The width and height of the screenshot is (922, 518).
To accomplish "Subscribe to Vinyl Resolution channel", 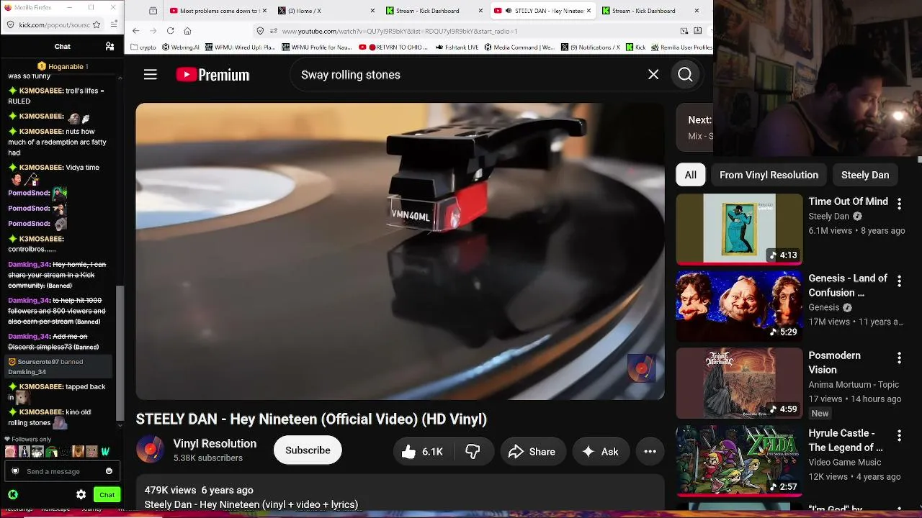I will [308, 450].
